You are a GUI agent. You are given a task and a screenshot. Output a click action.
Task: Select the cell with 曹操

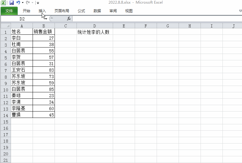click(x=22, y=115)
